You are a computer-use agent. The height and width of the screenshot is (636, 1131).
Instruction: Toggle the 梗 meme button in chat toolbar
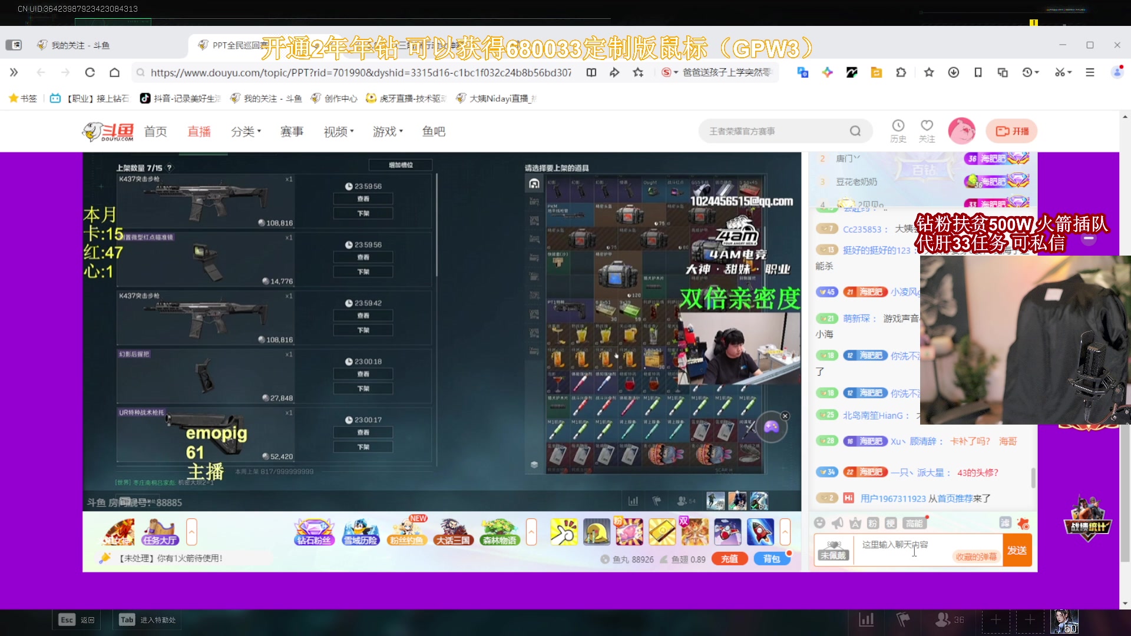pyautogui.click(x=891, y=523)
